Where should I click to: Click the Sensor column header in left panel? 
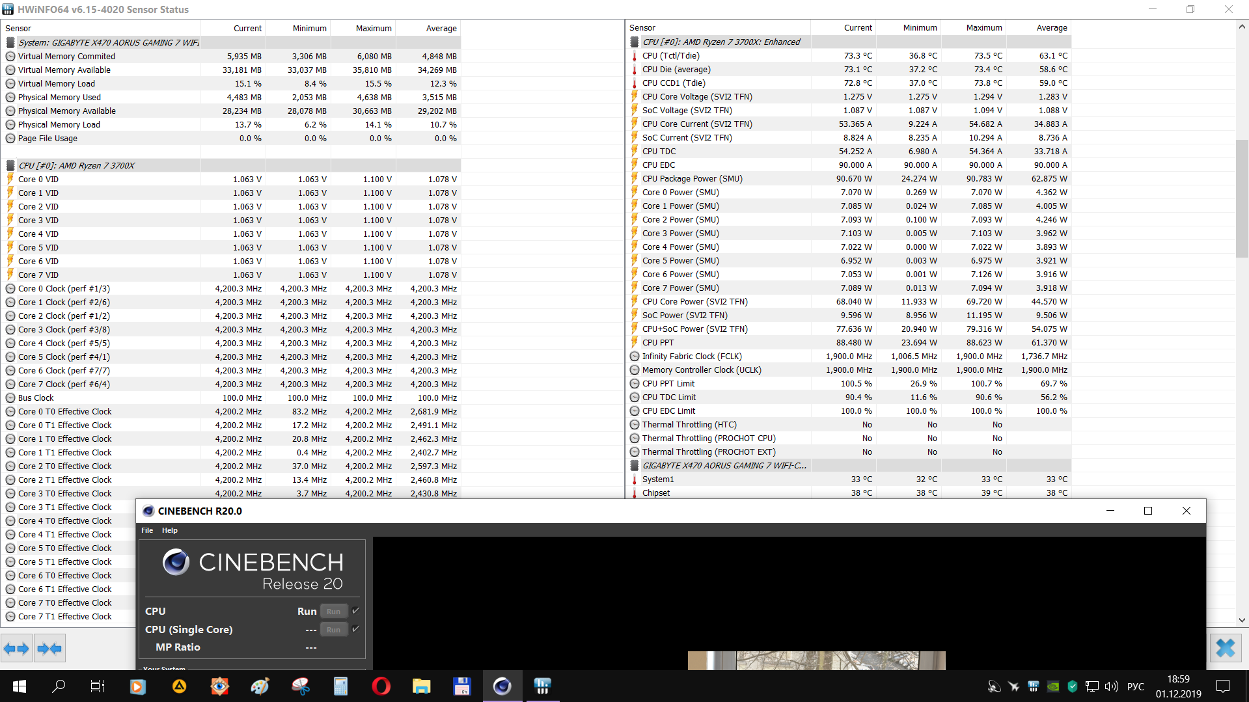pos(101,28)
